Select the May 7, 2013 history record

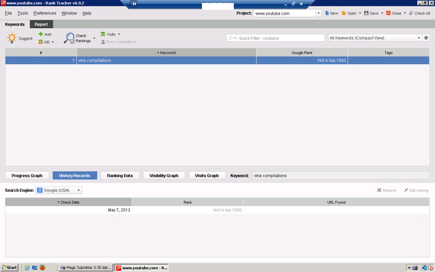(68, 210)
